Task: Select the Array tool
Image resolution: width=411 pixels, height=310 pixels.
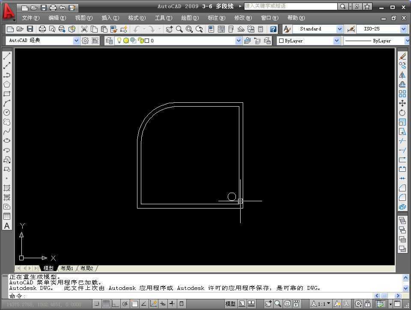Action: 402,94
